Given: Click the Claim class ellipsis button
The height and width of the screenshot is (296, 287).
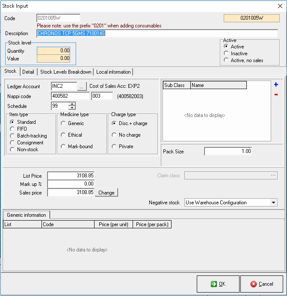Looking at the screenshot, I should [x=274, y=175].
